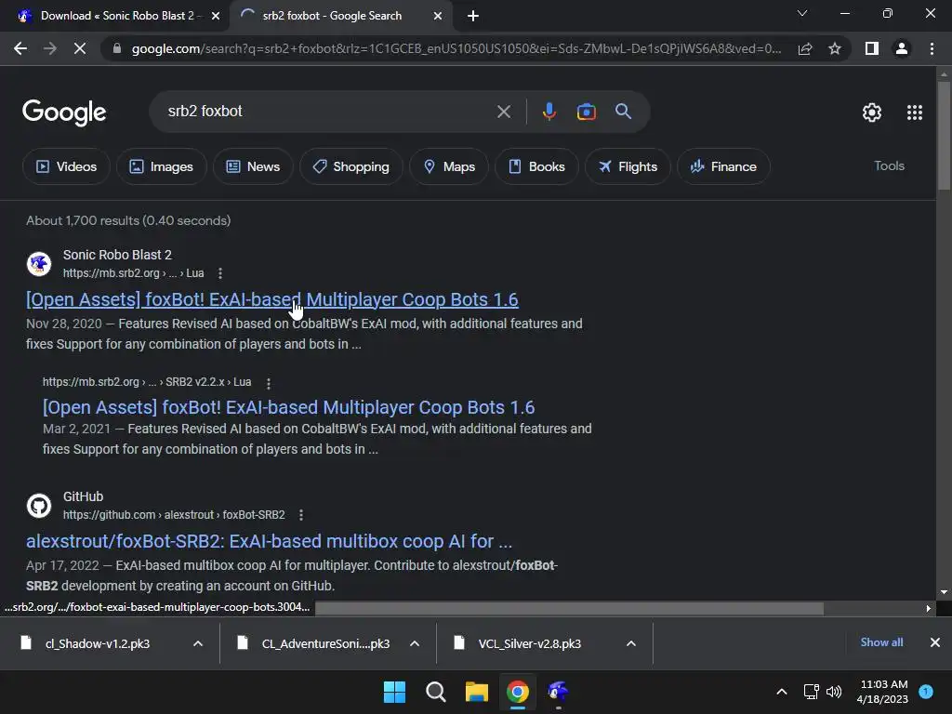Start a voice search with microphone
This screenshot has height=714, width=952.
click(549, 112)
